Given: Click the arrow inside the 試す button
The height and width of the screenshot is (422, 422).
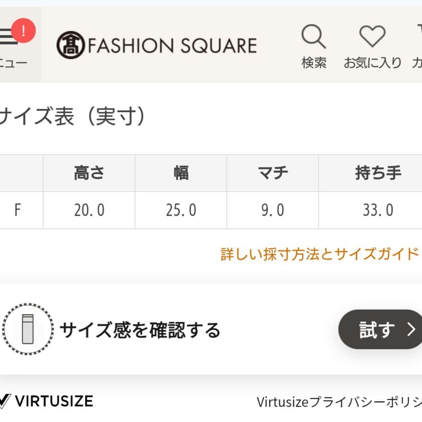Looking at the screenshot, I should coord(412,329).
